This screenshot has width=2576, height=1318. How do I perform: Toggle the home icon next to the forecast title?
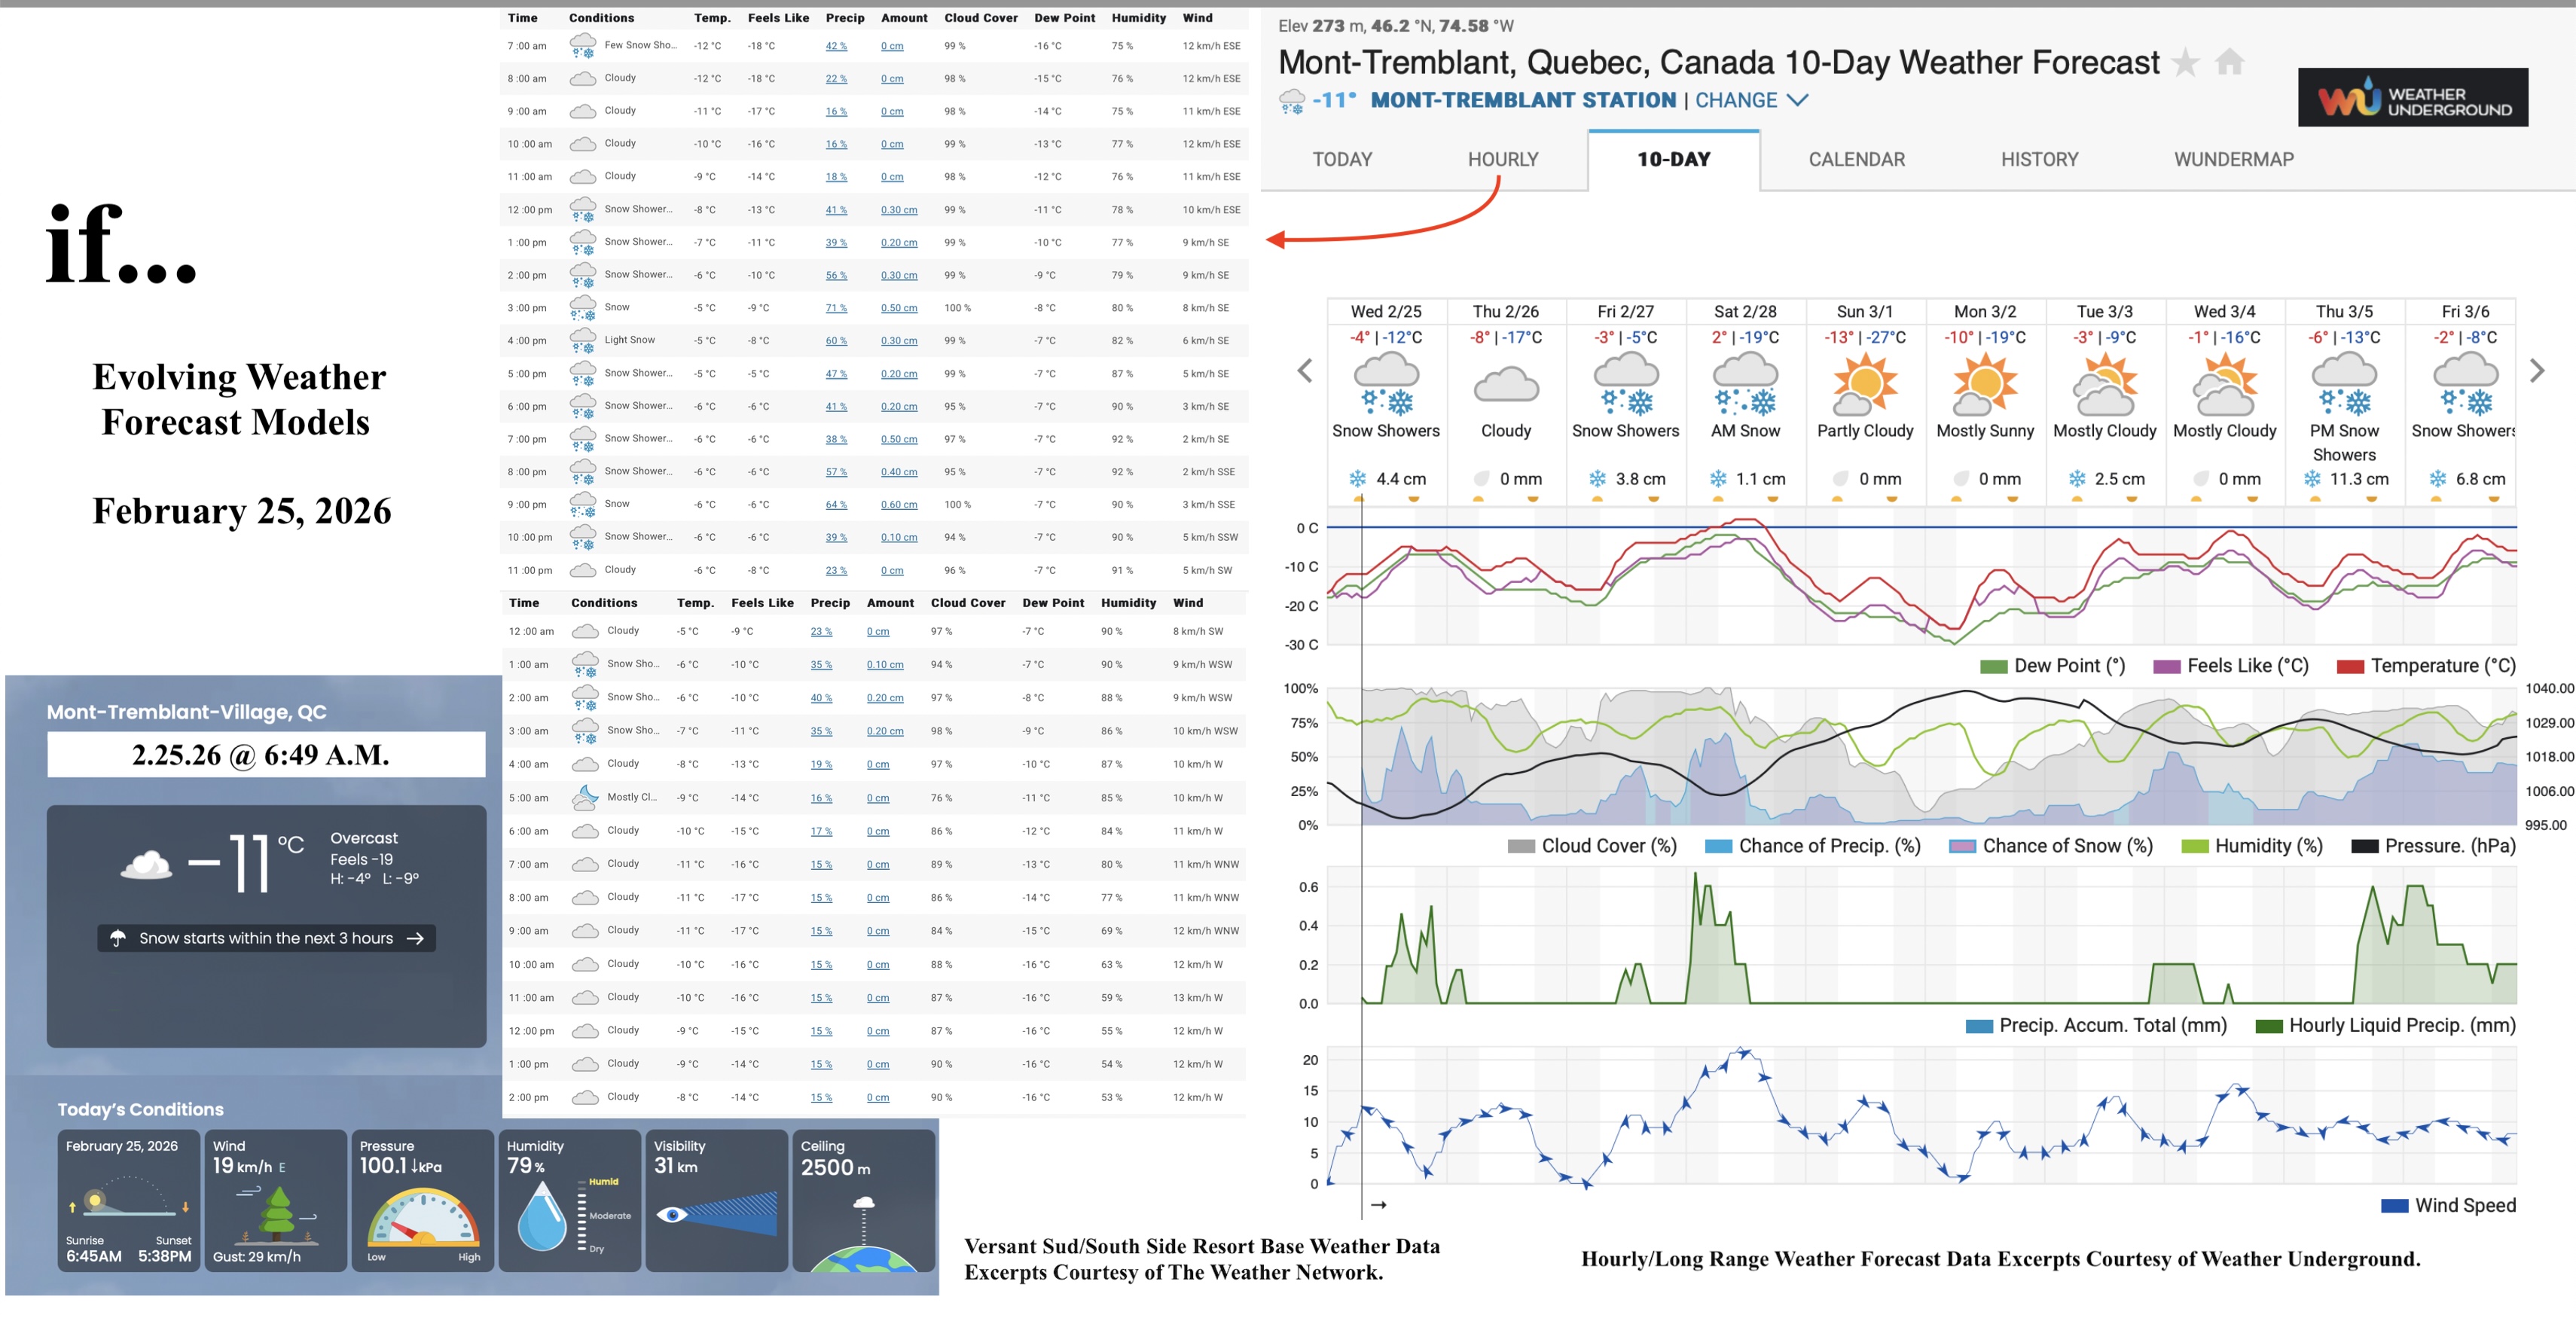click(2229, 62)
